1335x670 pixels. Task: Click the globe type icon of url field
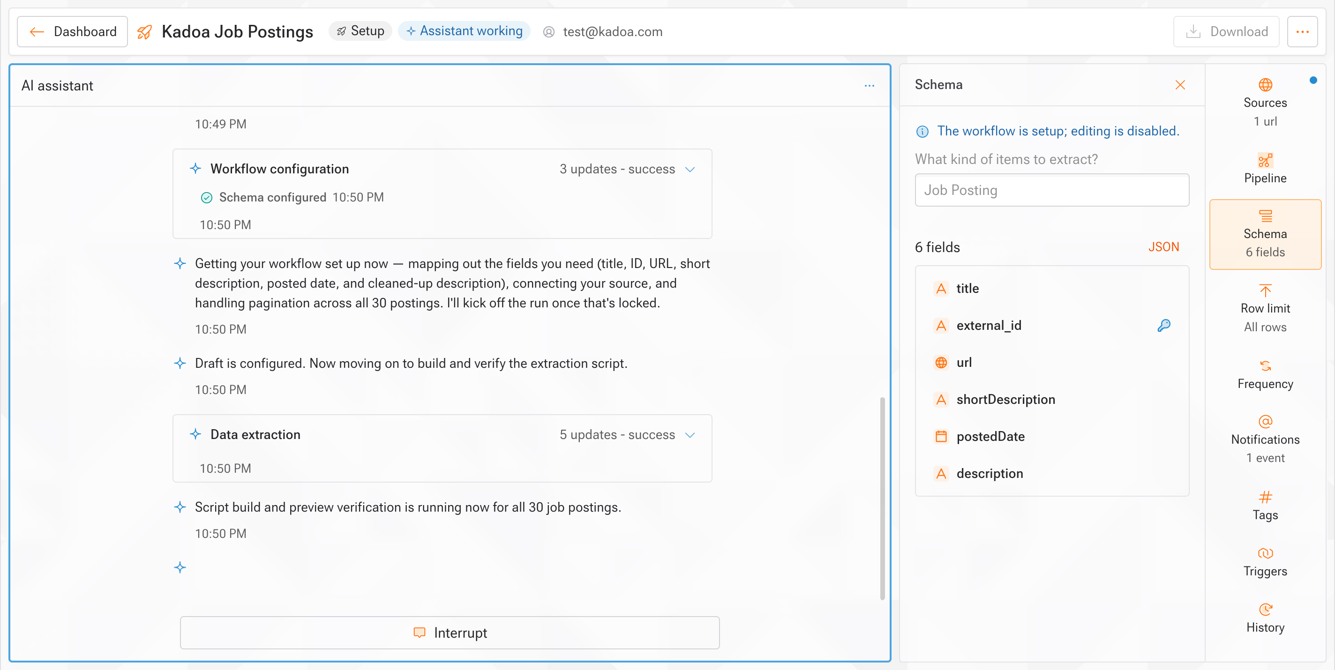point(941,363)
